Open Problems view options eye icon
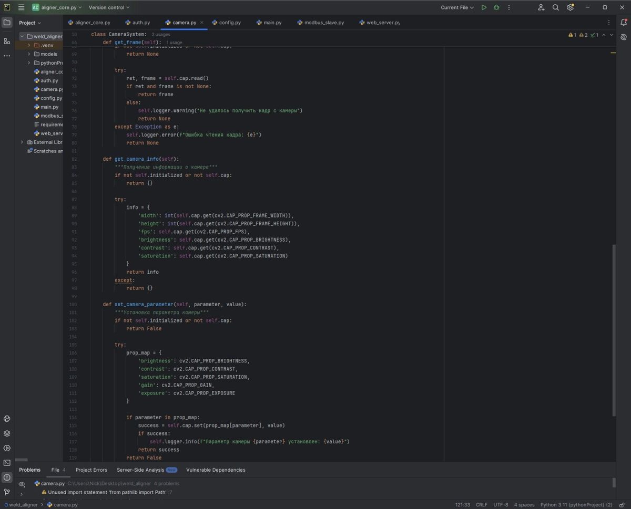This screenshot has height=509, width=631. click(22, 484)
